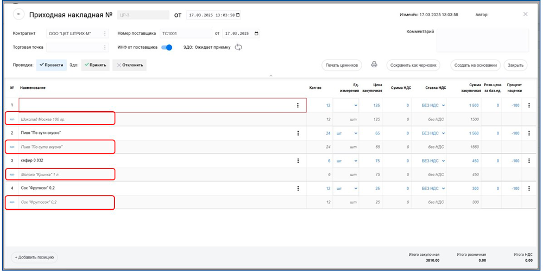Collapse the header panel with the chevron
This screenshot has height=271, width=543.
point(271,76)
